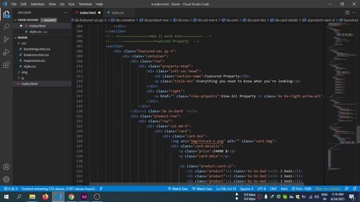
Task: Open Adobe XD from the taskbar
Action: 84,197
